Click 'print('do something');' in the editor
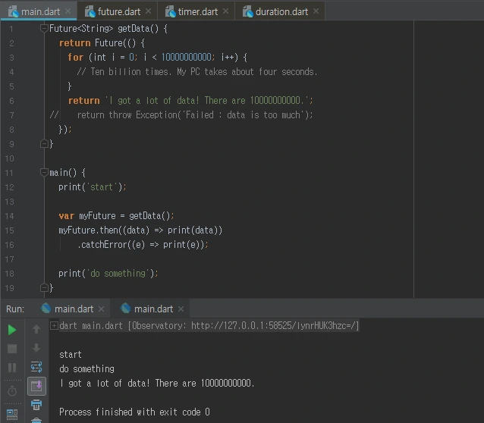The width and height of the screenshot is (484, 423). [x=108, y=274]
